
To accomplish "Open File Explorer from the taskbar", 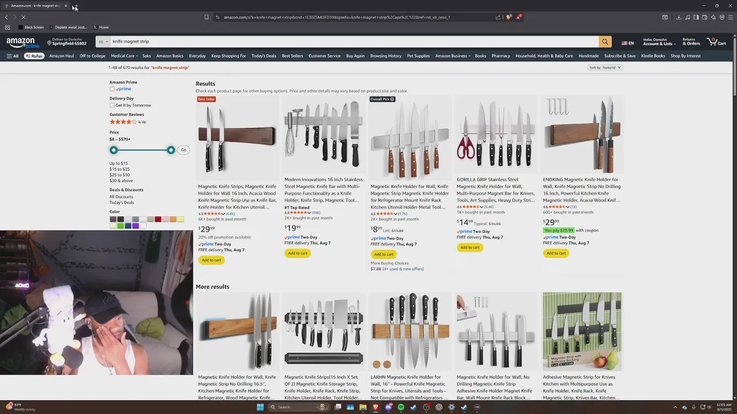I will click(363, 407).
